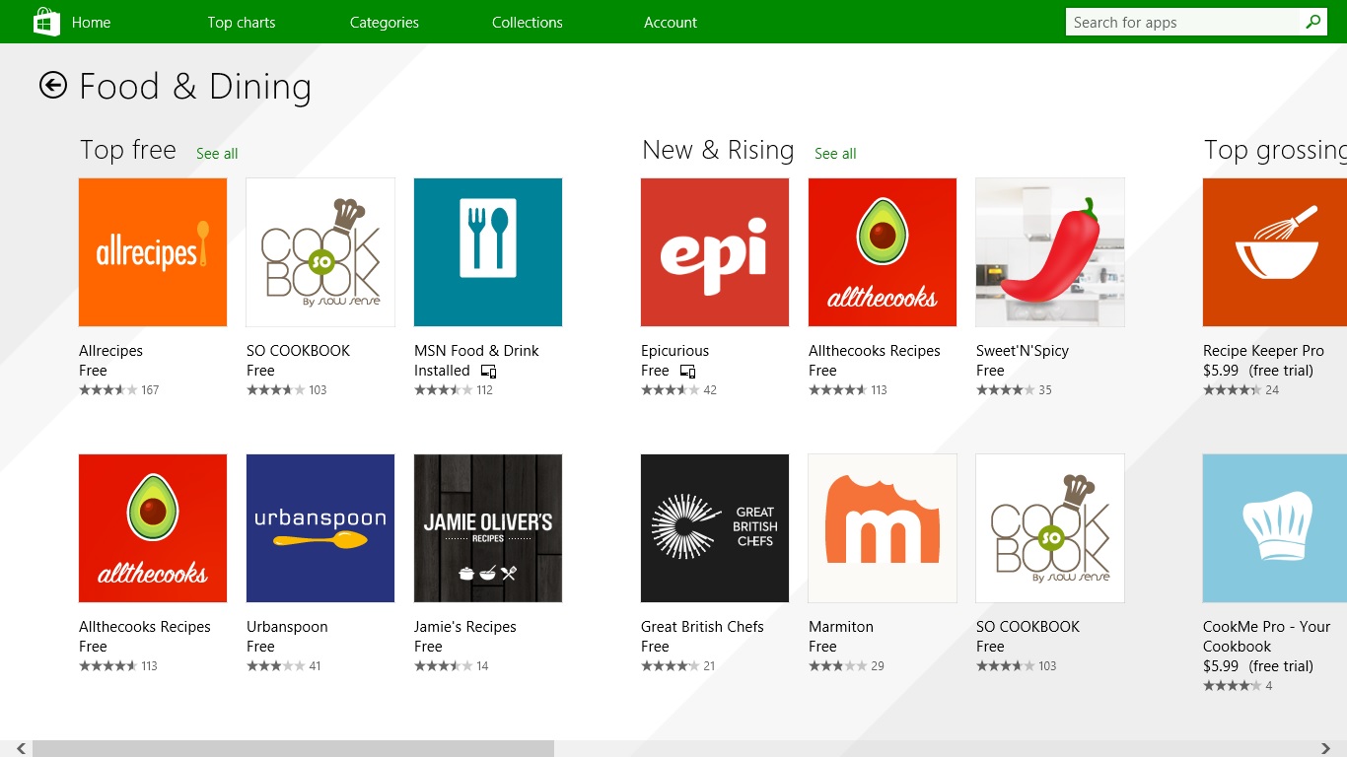Click Great British Chefs 21 rating
1347x757 pixels.
coord(678,666)
